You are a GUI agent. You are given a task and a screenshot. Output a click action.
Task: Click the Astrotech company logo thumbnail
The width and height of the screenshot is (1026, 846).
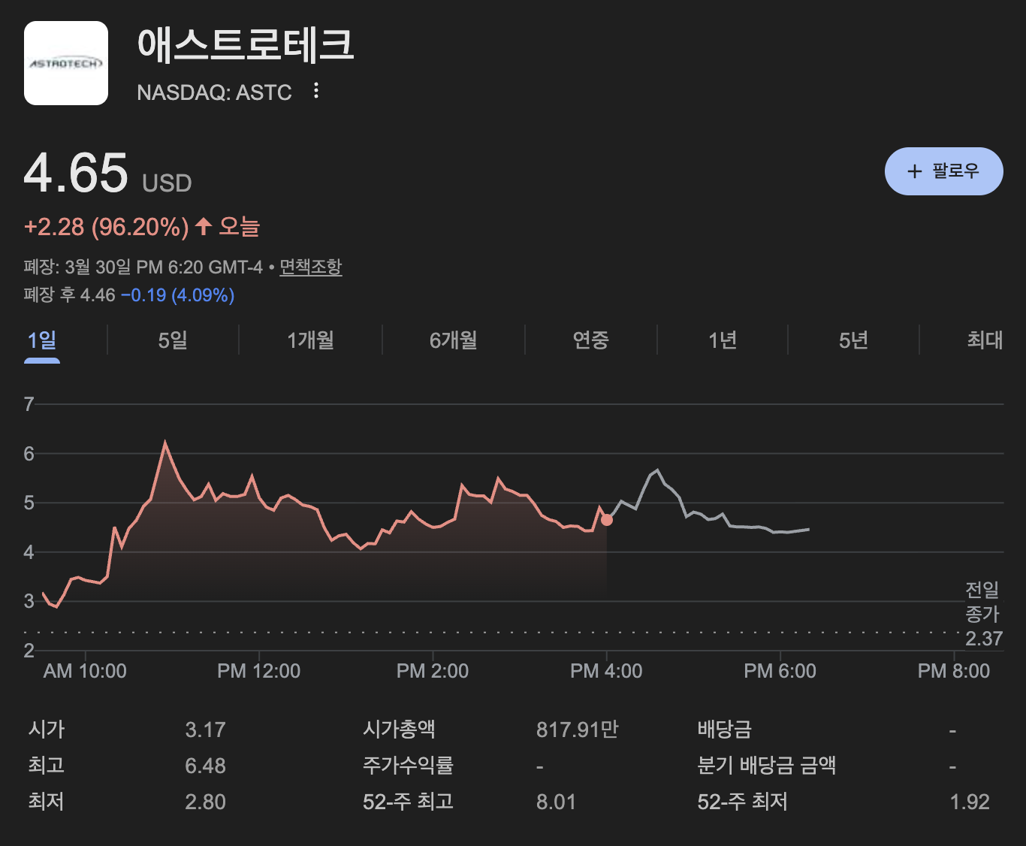coord(66,63)
